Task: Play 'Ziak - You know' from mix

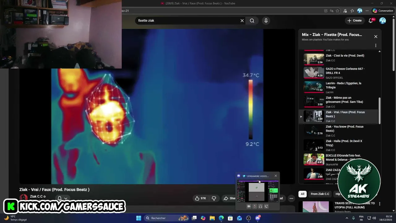Action: tap(339, 131)
